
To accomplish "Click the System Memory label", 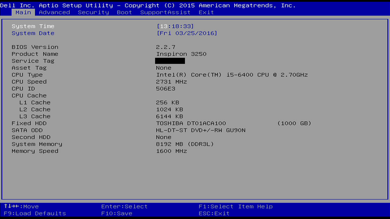I will point(37,144).
